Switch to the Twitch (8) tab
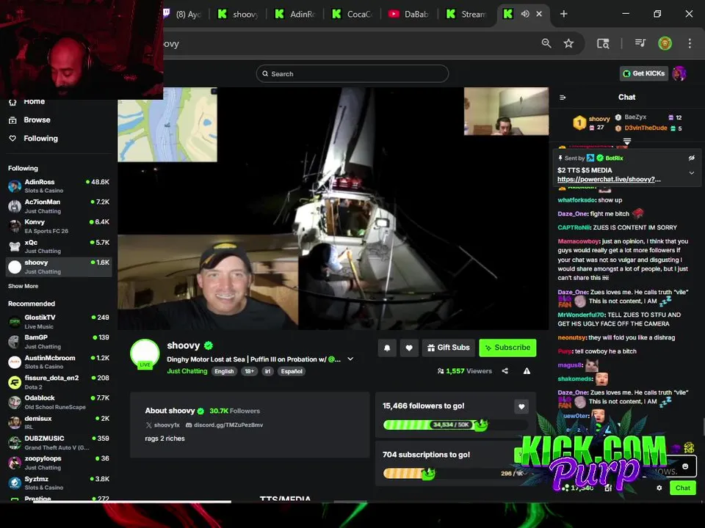 pyautogui.click(x=184, y=14)
